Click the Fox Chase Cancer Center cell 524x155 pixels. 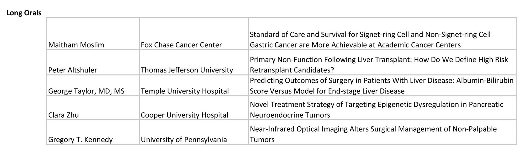click(x=194, y=34)
